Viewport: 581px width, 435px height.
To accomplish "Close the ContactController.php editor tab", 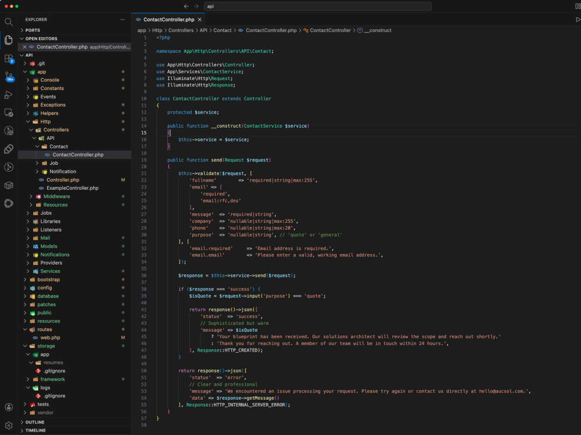I will point(200,20).
